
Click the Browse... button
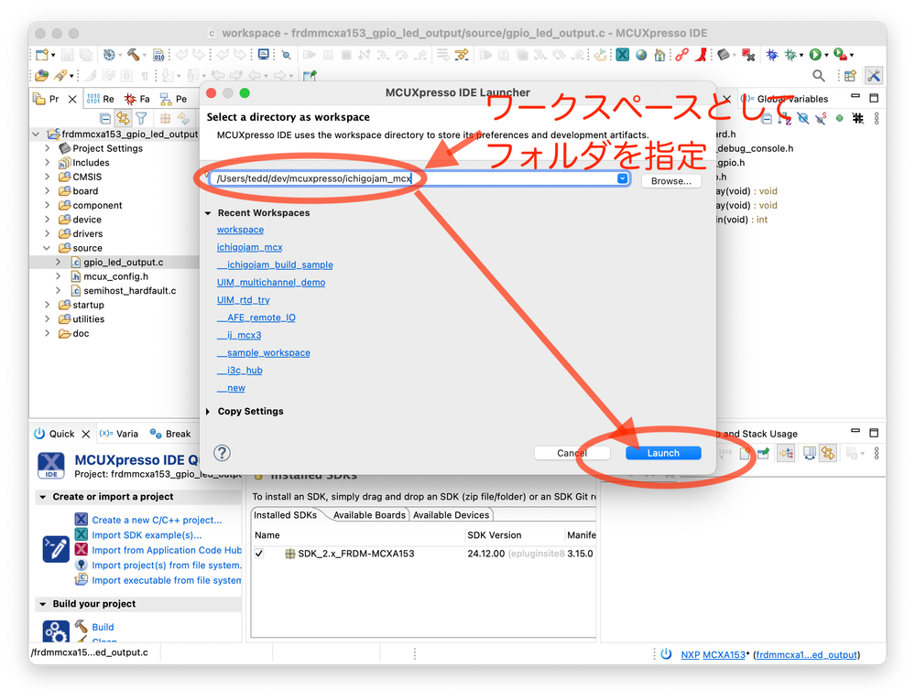point(671,181)
